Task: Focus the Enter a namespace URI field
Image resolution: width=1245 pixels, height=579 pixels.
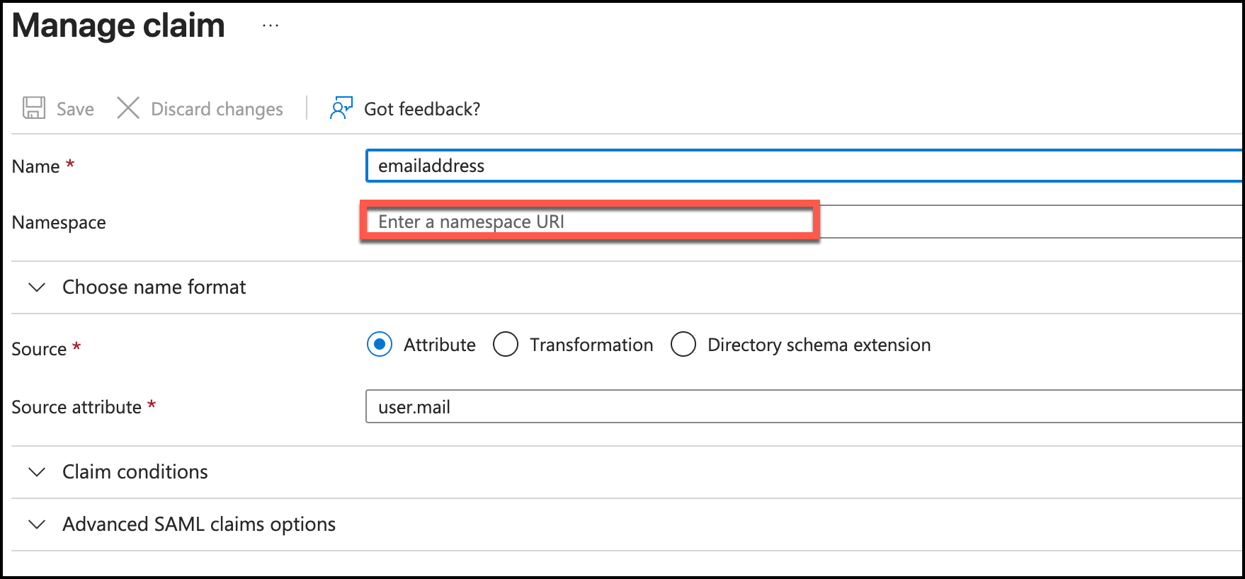Action: coord(589,222)
